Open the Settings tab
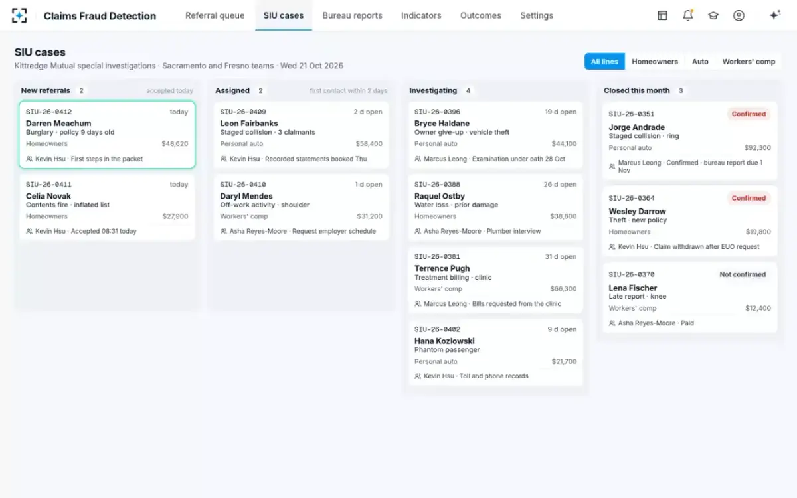The width and height of the screenshot is (797, 498). point(537,15)
